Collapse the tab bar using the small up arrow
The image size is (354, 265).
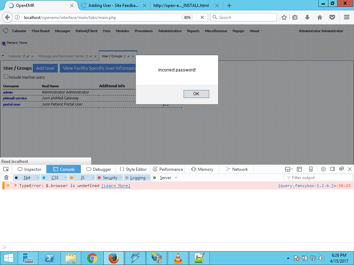[x=3, y=56]
